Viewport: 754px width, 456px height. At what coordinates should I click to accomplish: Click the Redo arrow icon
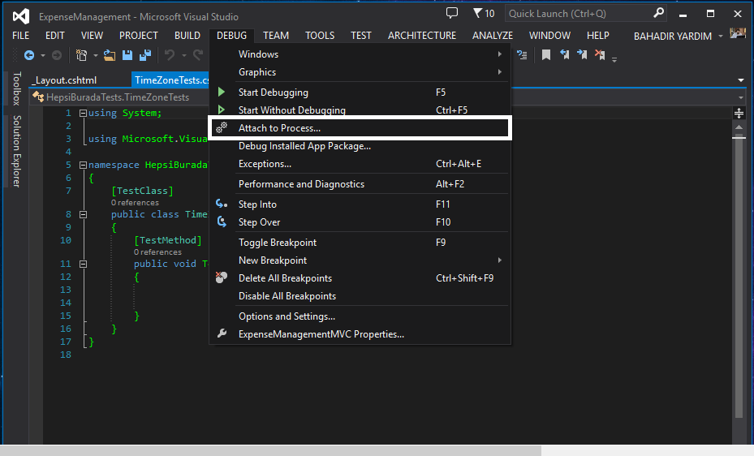198,55
